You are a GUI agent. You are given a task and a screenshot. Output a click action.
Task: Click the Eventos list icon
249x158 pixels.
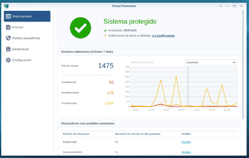[8, 27]
